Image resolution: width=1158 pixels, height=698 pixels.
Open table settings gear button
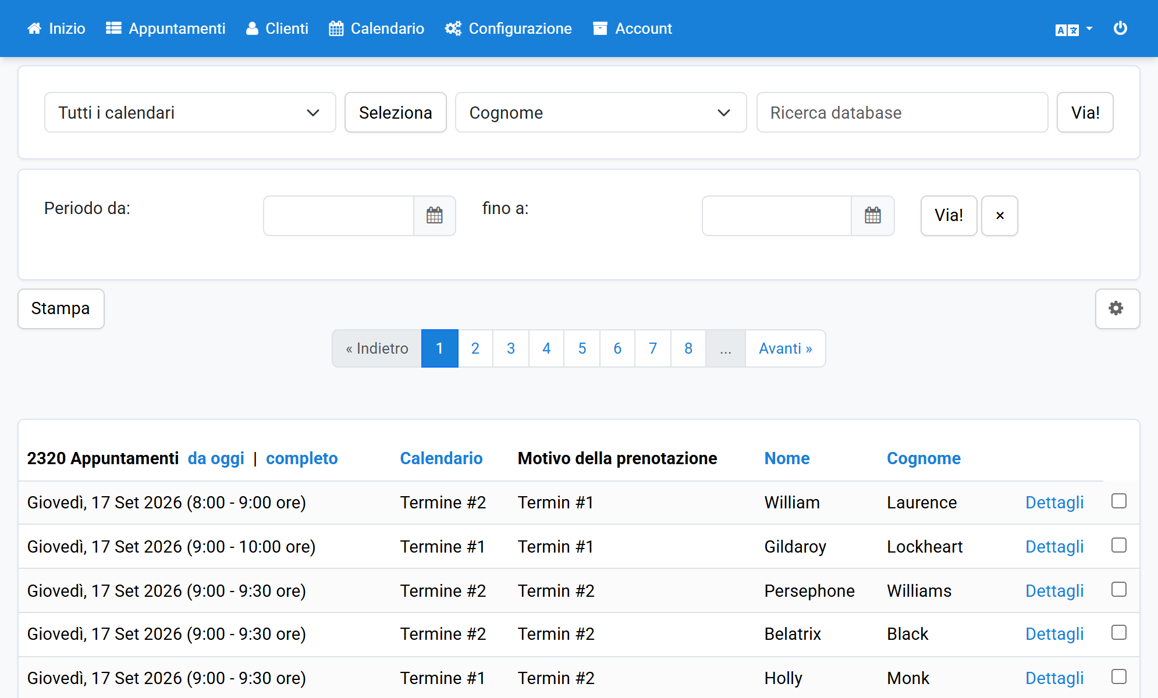pos(1117,308)
